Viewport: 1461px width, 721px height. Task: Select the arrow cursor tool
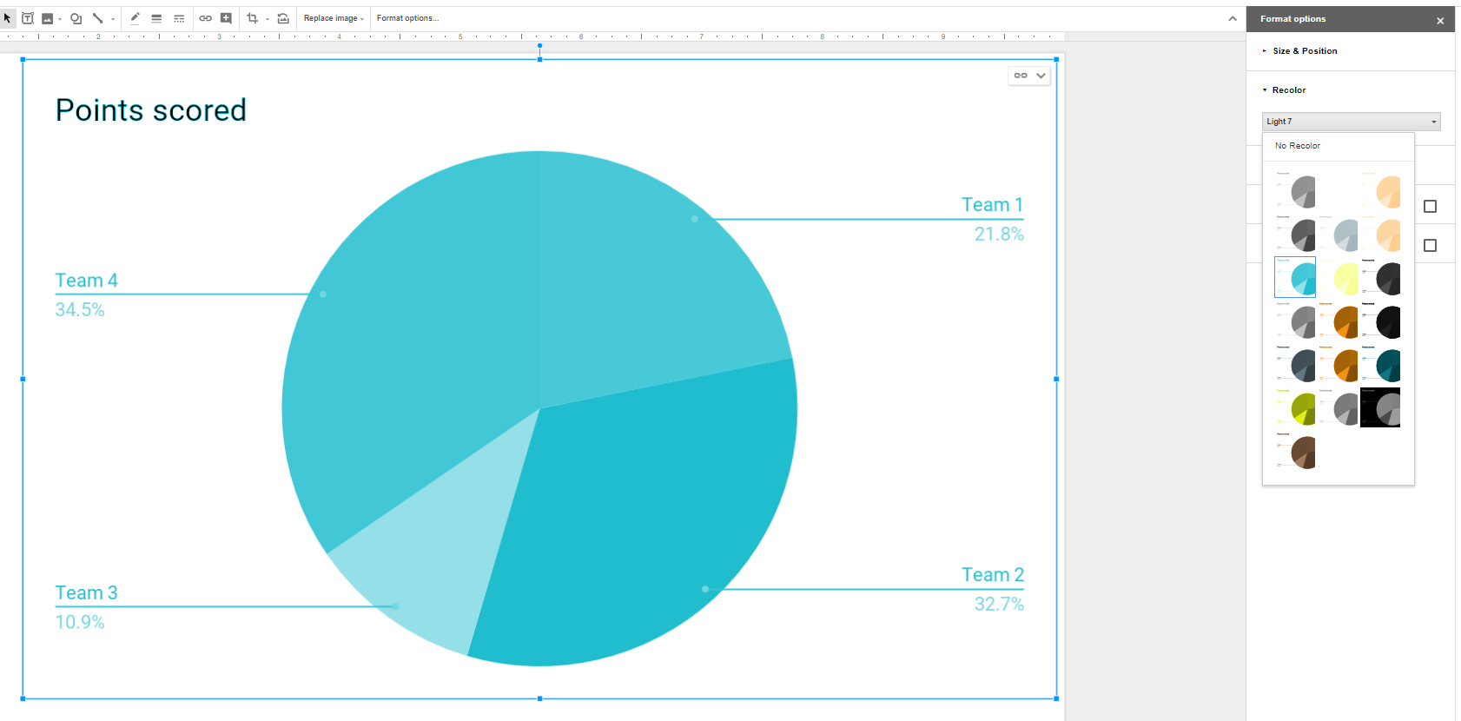(8, 18)
